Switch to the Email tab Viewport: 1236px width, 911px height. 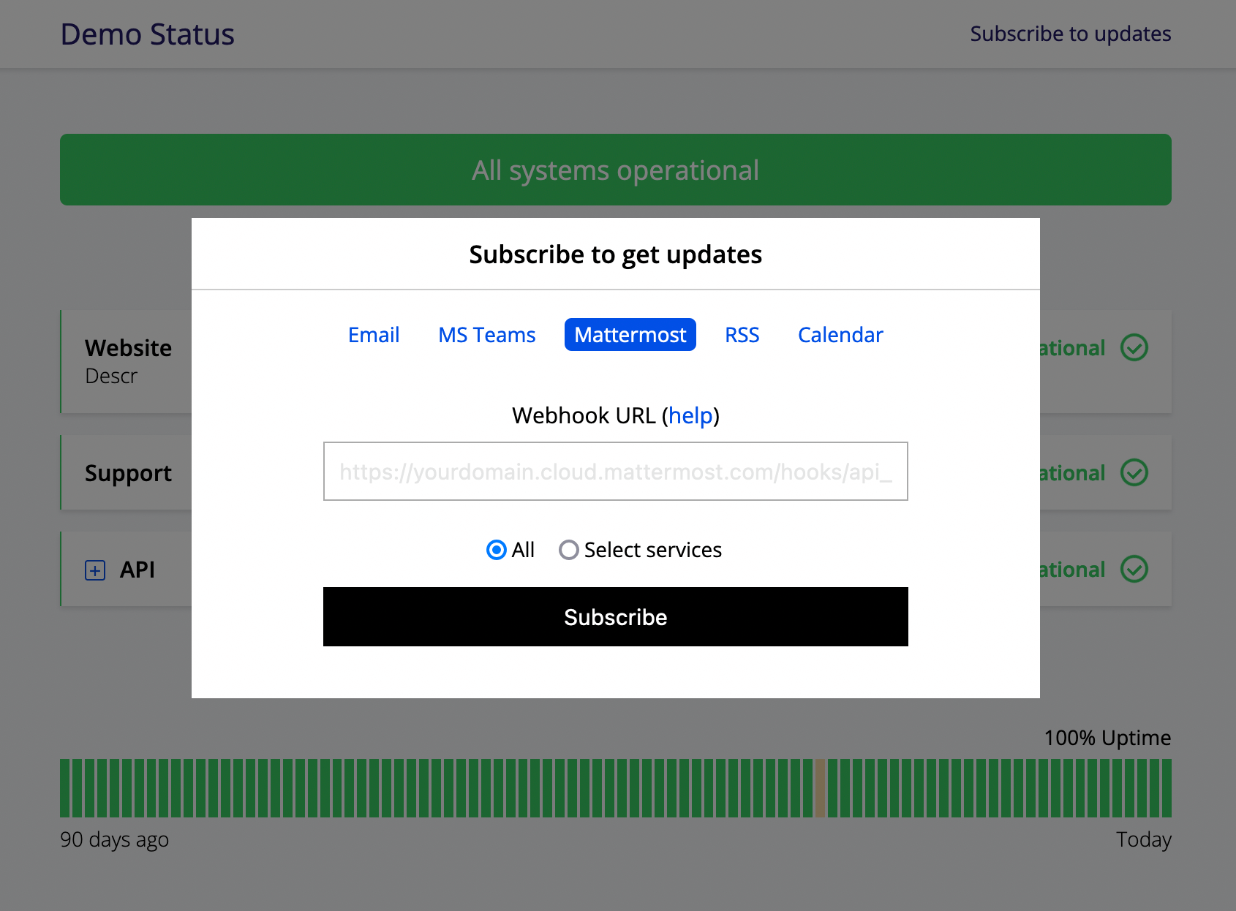tap(374, 335)
